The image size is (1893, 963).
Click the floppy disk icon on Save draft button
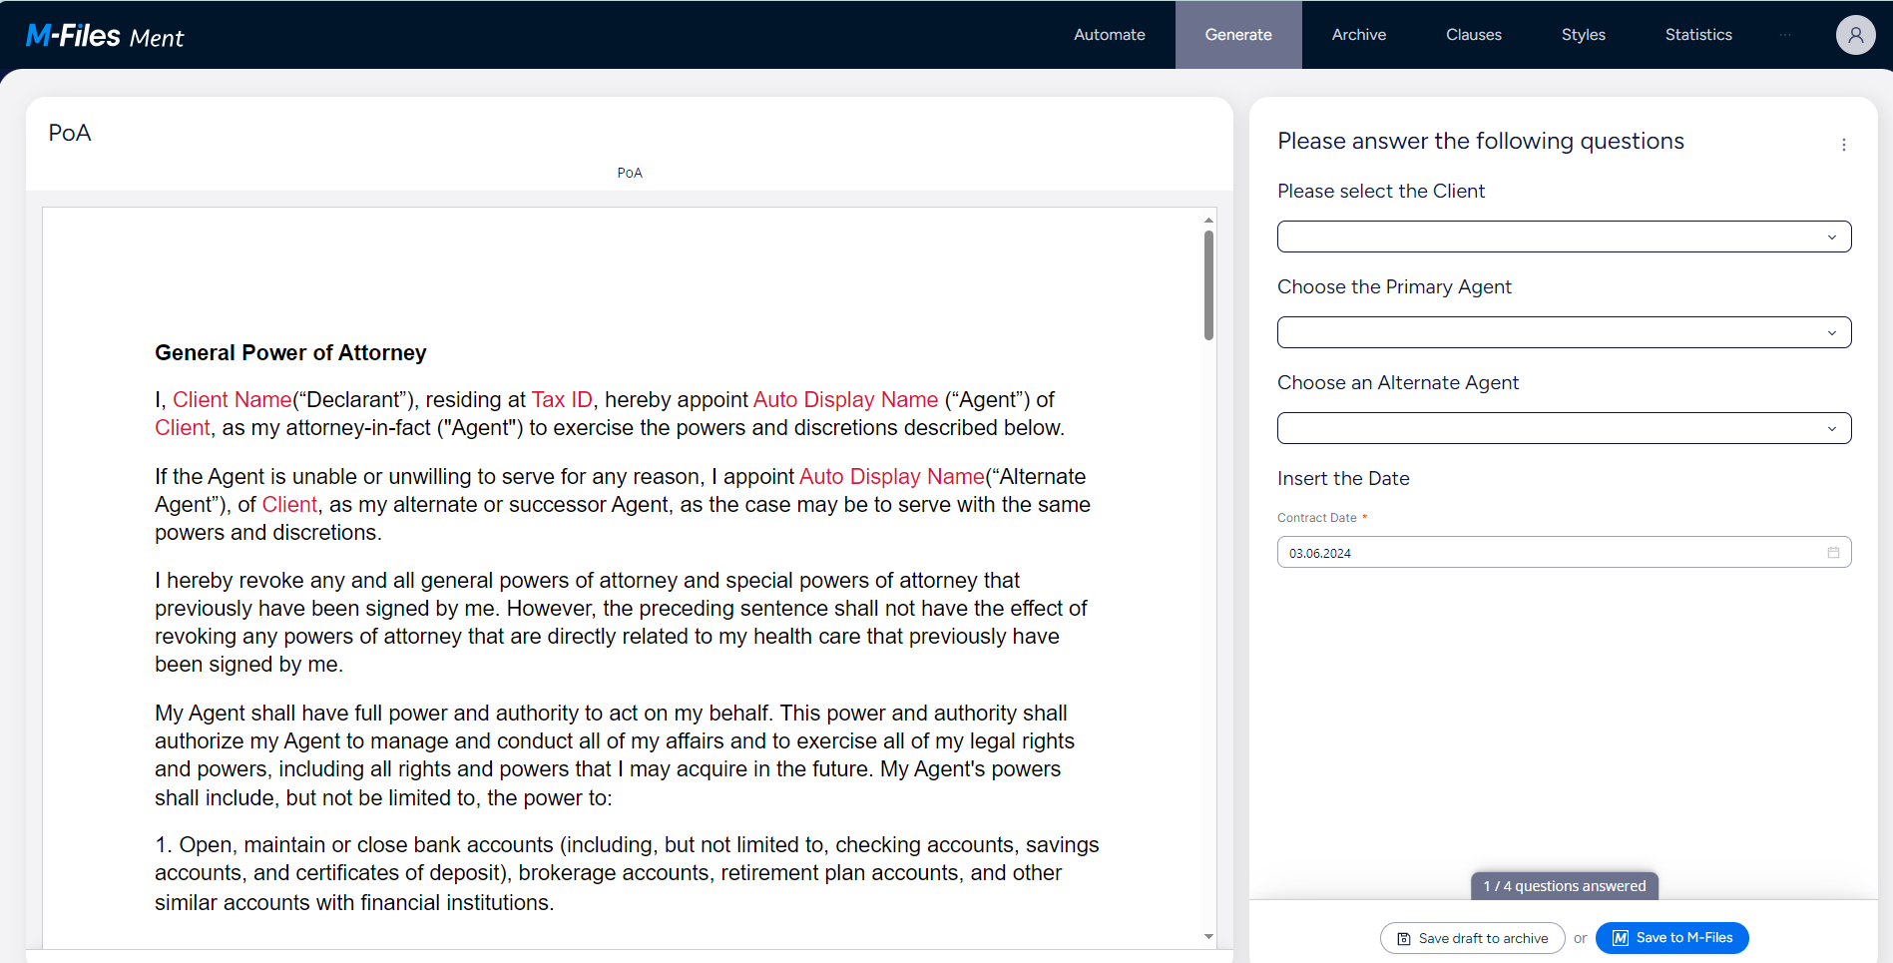[1403, 938]
